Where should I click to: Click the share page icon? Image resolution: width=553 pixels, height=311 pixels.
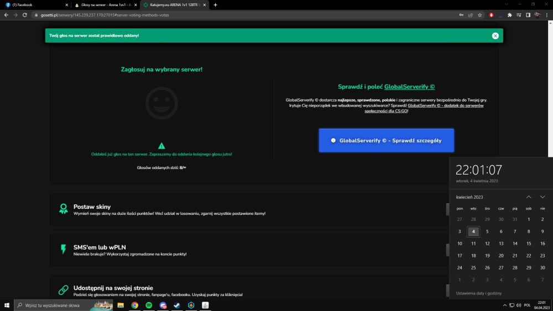[471, 15]
